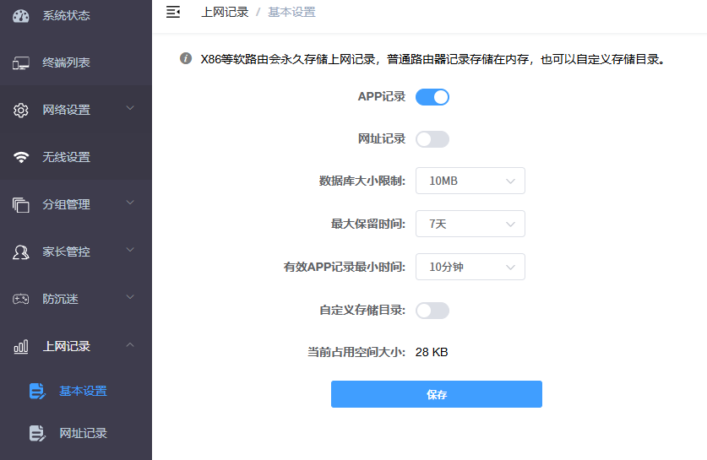Open the 有效APP记录最小时间 dropdown showing 10分钟
Viewport: 707px width, 460px height.
(x=470, y=267)
